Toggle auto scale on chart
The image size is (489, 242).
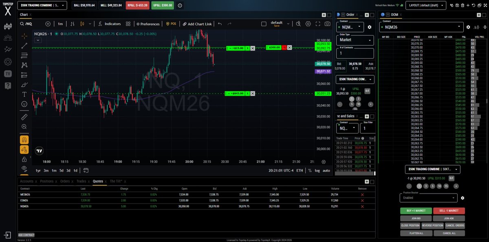tap(326, 170)
